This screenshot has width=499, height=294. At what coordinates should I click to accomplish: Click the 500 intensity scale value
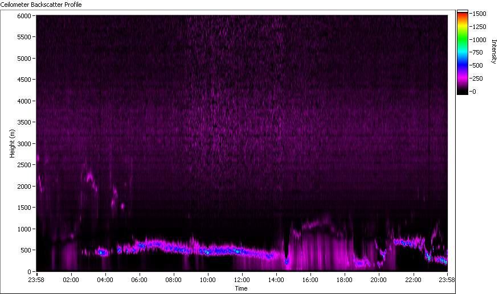pos(478,65)
